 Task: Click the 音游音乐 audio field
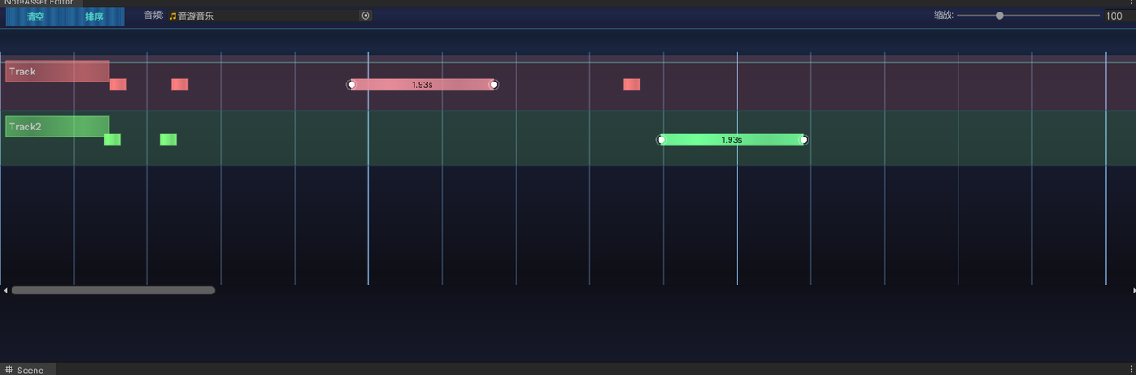point(270,16)
